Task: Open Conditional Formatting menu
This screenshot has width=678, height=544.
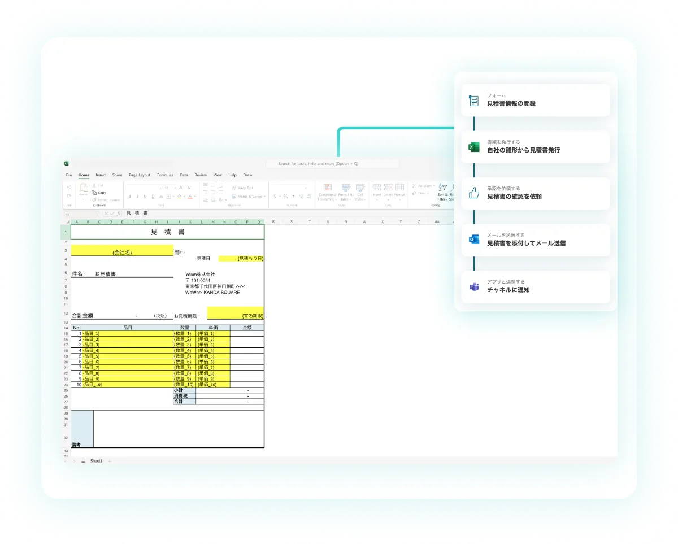Action: coord(327,192)
